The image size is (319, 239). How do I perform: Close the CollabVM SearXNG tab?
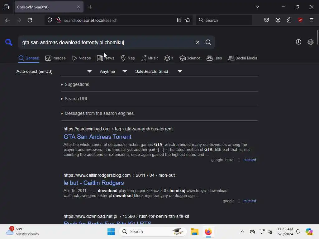point(79,7)
